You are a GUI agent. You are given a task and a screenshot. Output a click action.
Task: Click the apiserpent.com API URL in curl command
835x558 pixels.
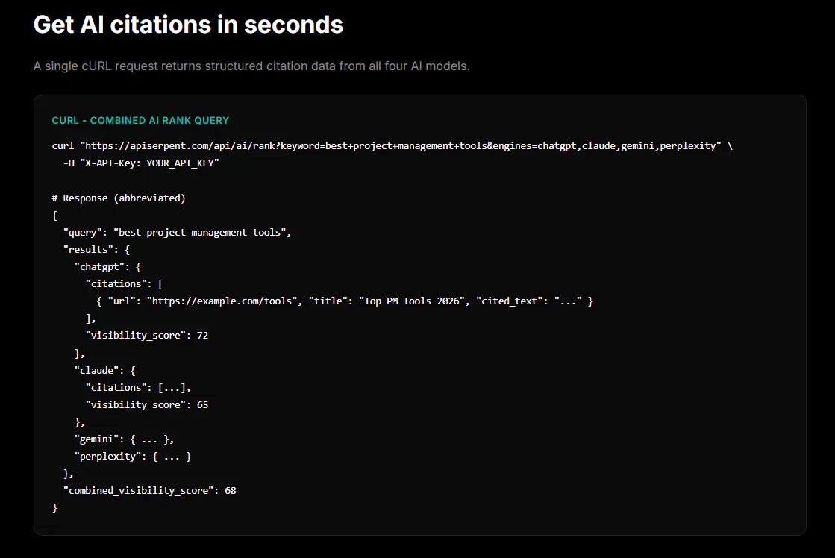click(x=403, y=146)
